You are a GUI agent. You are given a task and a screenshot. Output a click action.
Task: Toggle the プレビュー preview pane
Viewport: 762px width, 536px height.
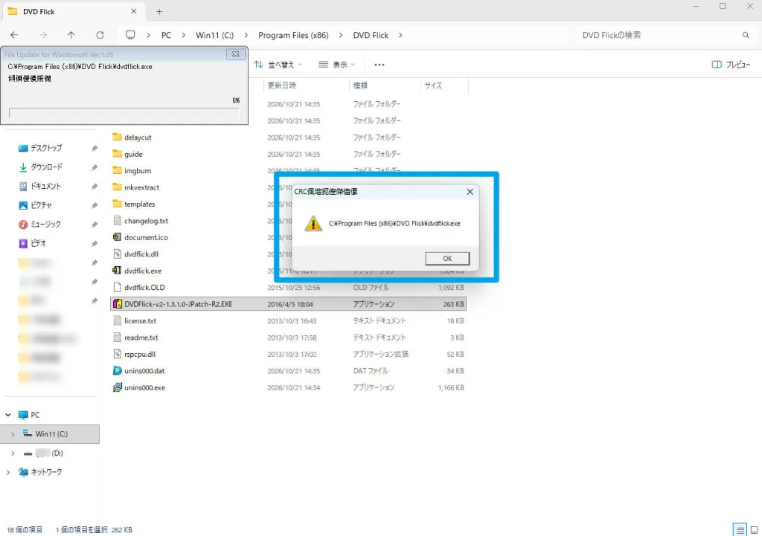[x=731, y=65]
